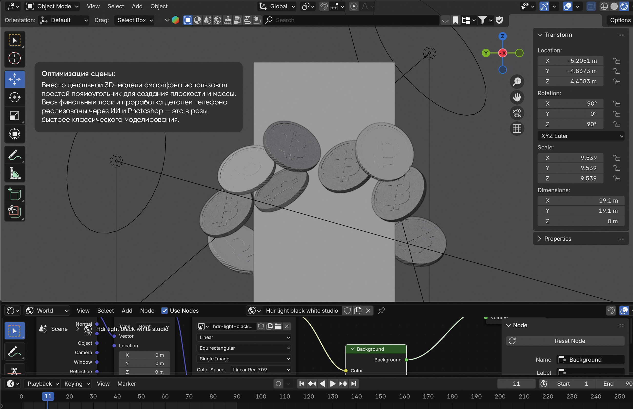
Task: Open the Drag Select Box dropdown
Action: 135,20
